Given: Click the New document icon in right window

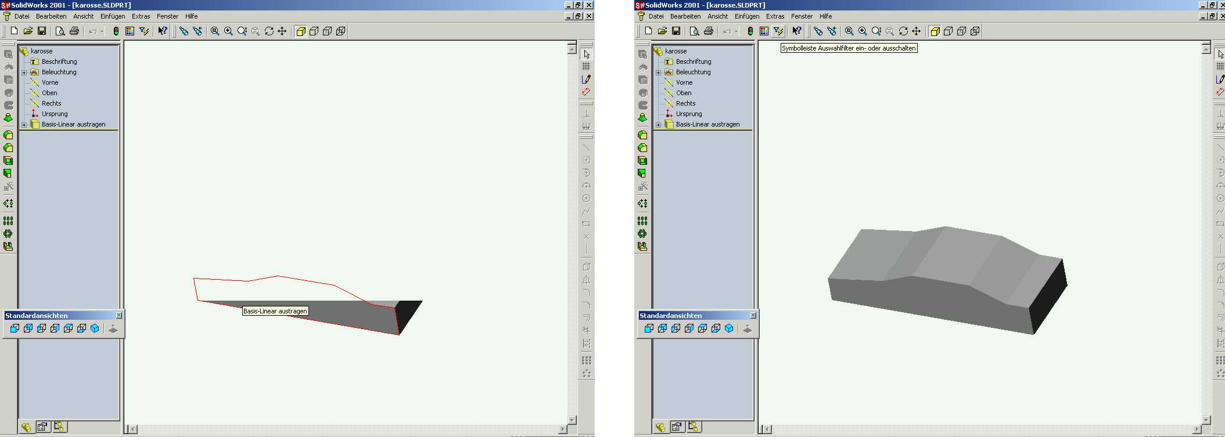Looking at the screenshot, I should 648,31.
